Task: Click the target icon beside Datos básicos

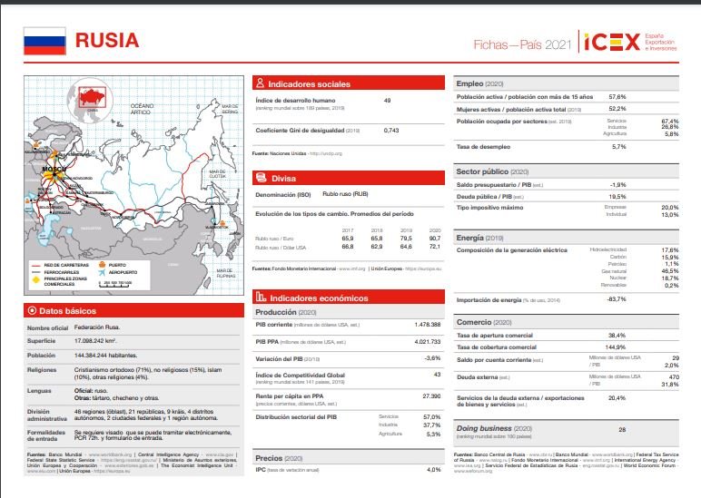Action: (31, 311)
